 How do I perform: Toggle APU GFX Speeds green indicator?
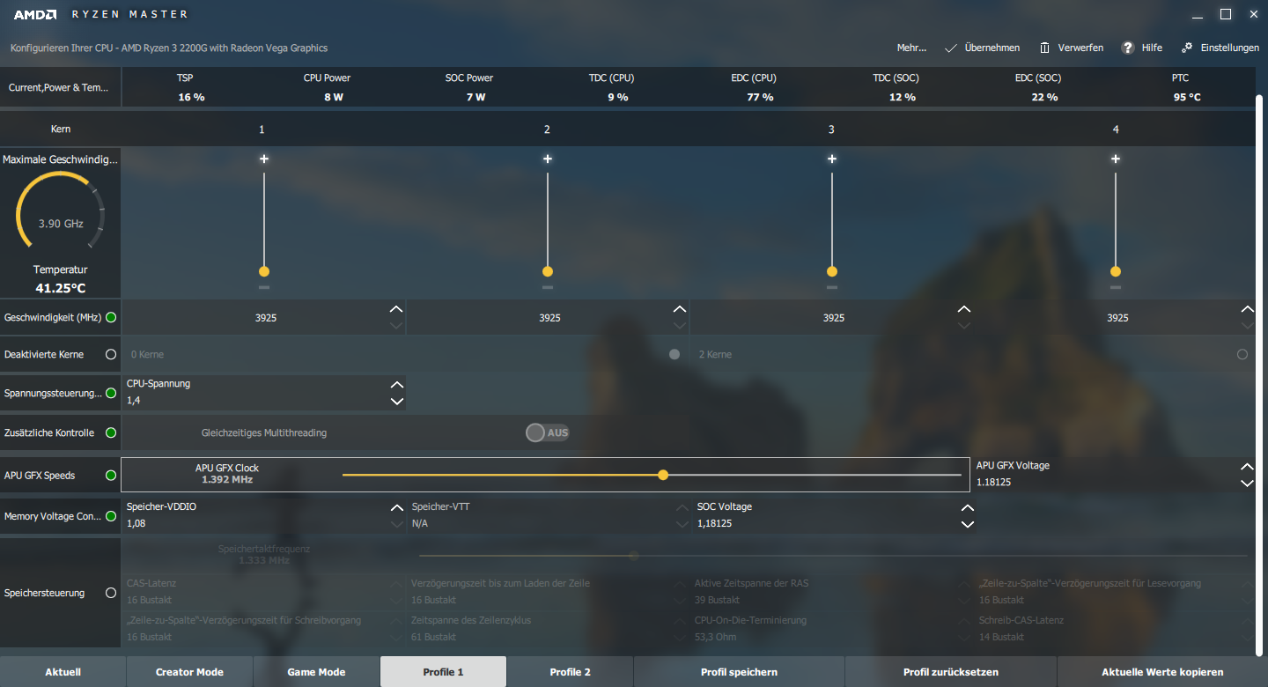[111, 476]
